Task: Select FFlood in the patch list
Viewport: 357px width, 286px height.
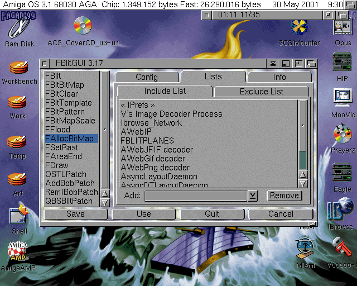Action: (x=71, y=130)
